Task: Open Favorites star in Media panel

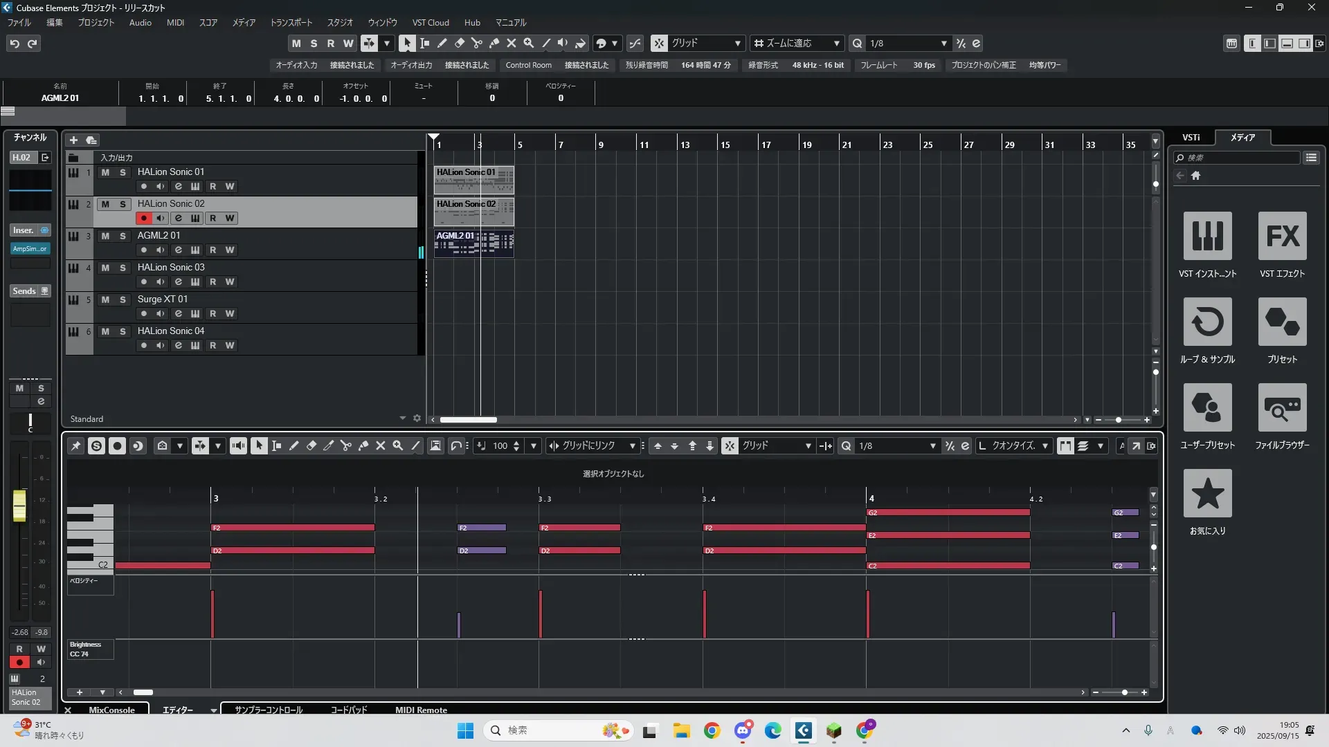Action: pos(1207,493)
